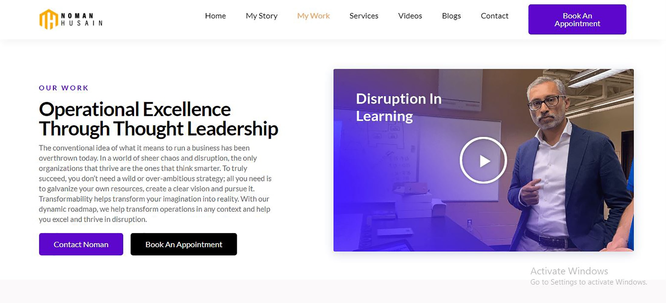Open the Blogs page
This screenshot has width=666, height=303.
[x=451, y=16]
